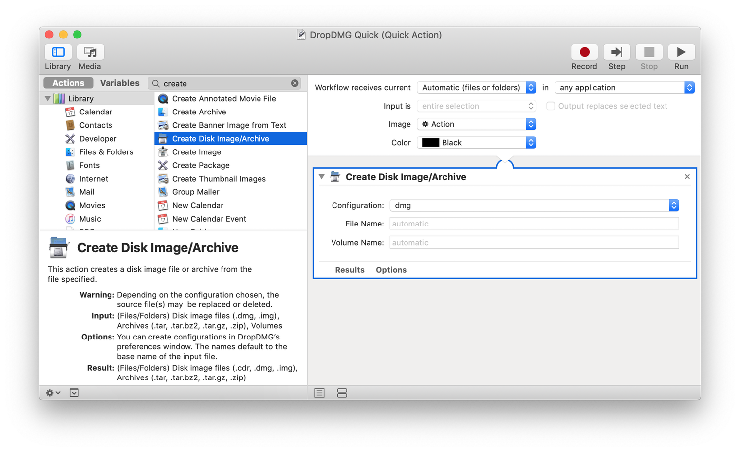Enable Output replaces selected text checkbox
Viewport: 740px width, 452px height.
(x=551, y=106)
